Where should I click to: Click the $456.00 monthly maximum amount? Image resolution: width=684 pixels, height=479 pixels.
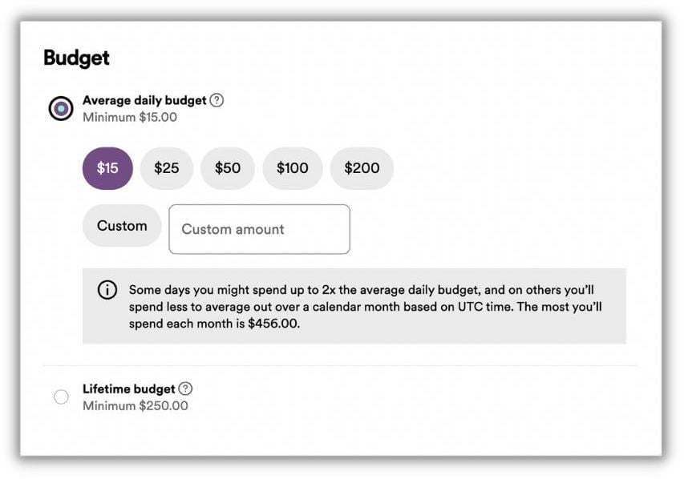pyautogui.click(x=273, y=324)
